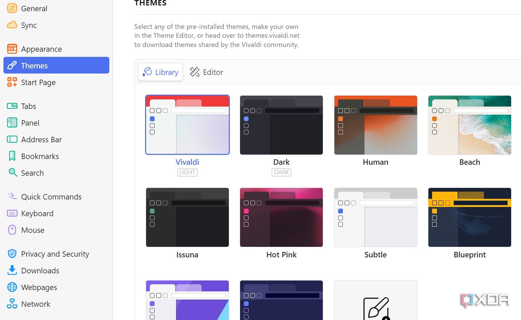Select the Human theme thumbnail
Screen dimensions: 521x320
click(376, 125)
